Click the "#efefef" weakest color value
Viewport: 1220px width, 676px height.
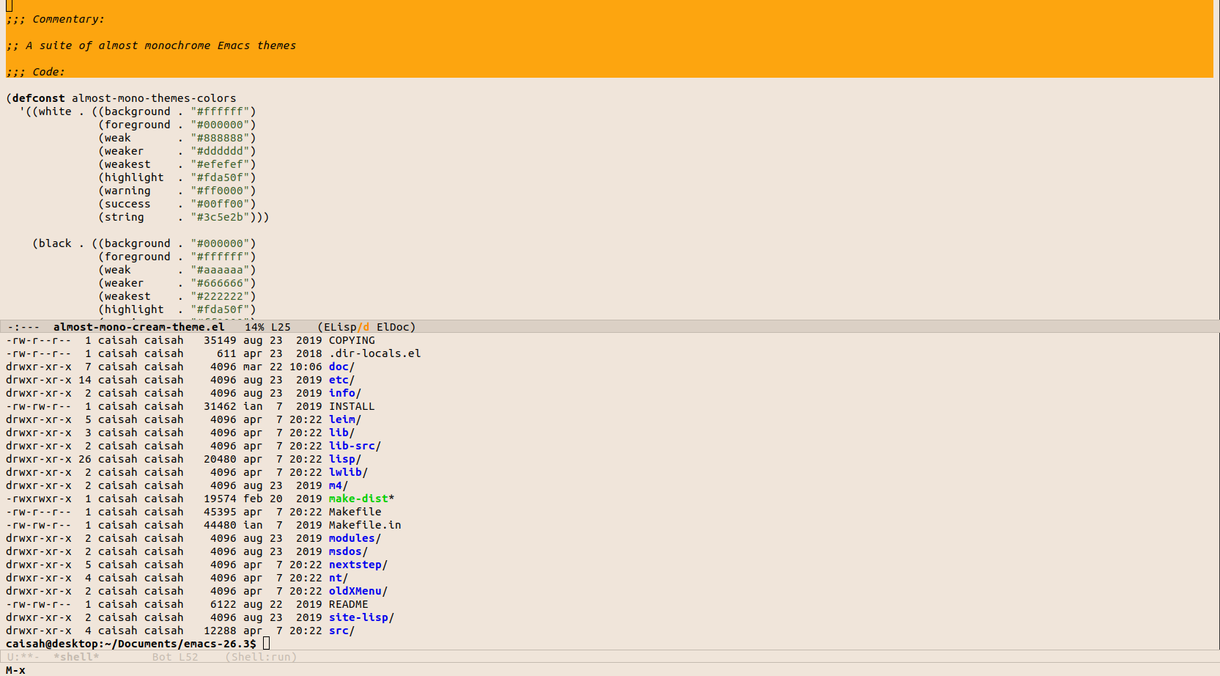(x=221, y=164)
